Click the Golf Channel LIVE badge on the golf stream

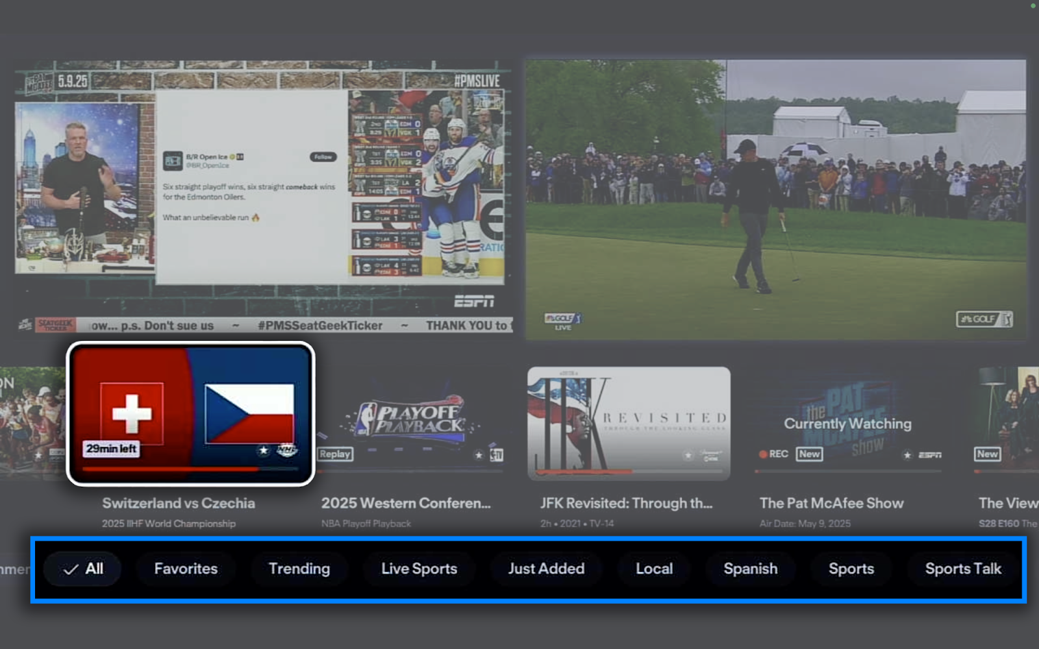[x=562, y=322]
